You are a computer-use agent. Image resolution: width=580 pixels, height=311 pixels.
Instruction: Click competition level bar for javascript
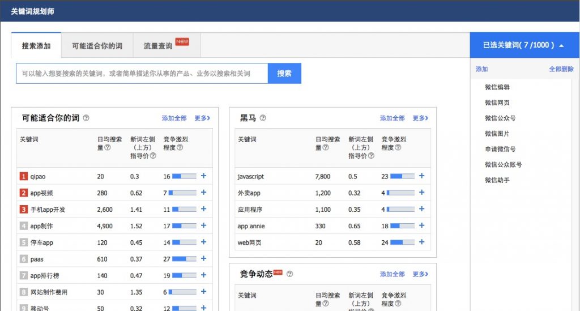click(x=402, y=176)
